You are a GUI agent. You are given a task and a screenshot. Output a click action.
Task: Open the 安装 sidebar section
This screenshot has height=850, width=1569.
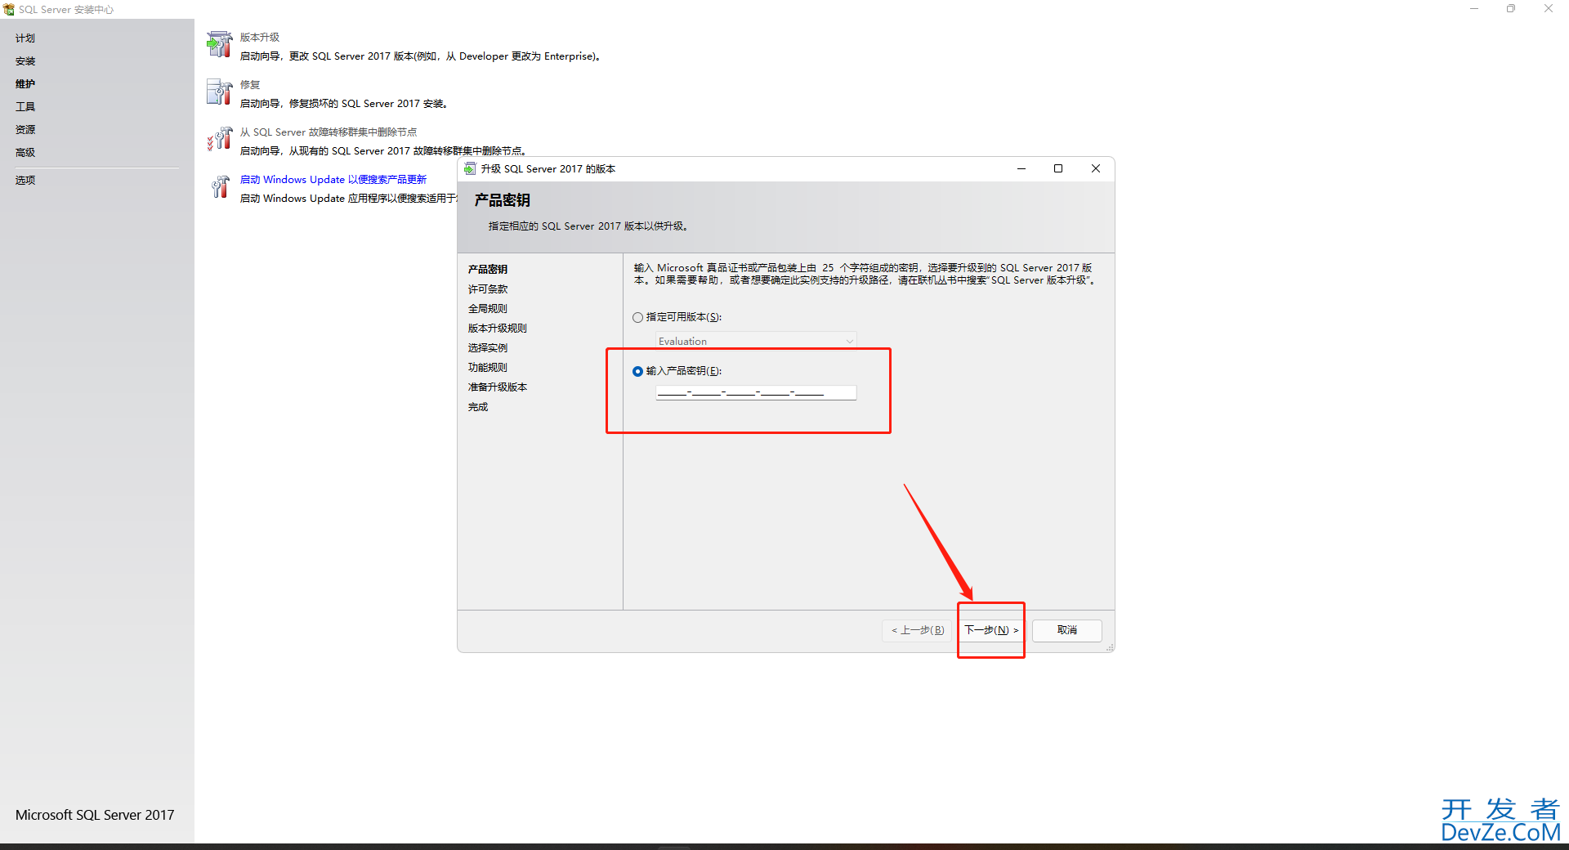click(x=25, y=61)
